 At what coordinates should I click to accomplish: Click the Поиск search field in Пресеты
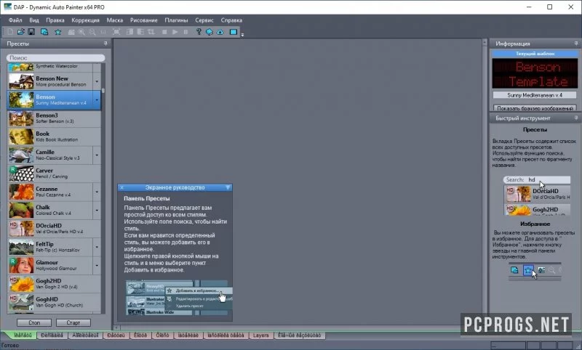(x=56, y=58)
